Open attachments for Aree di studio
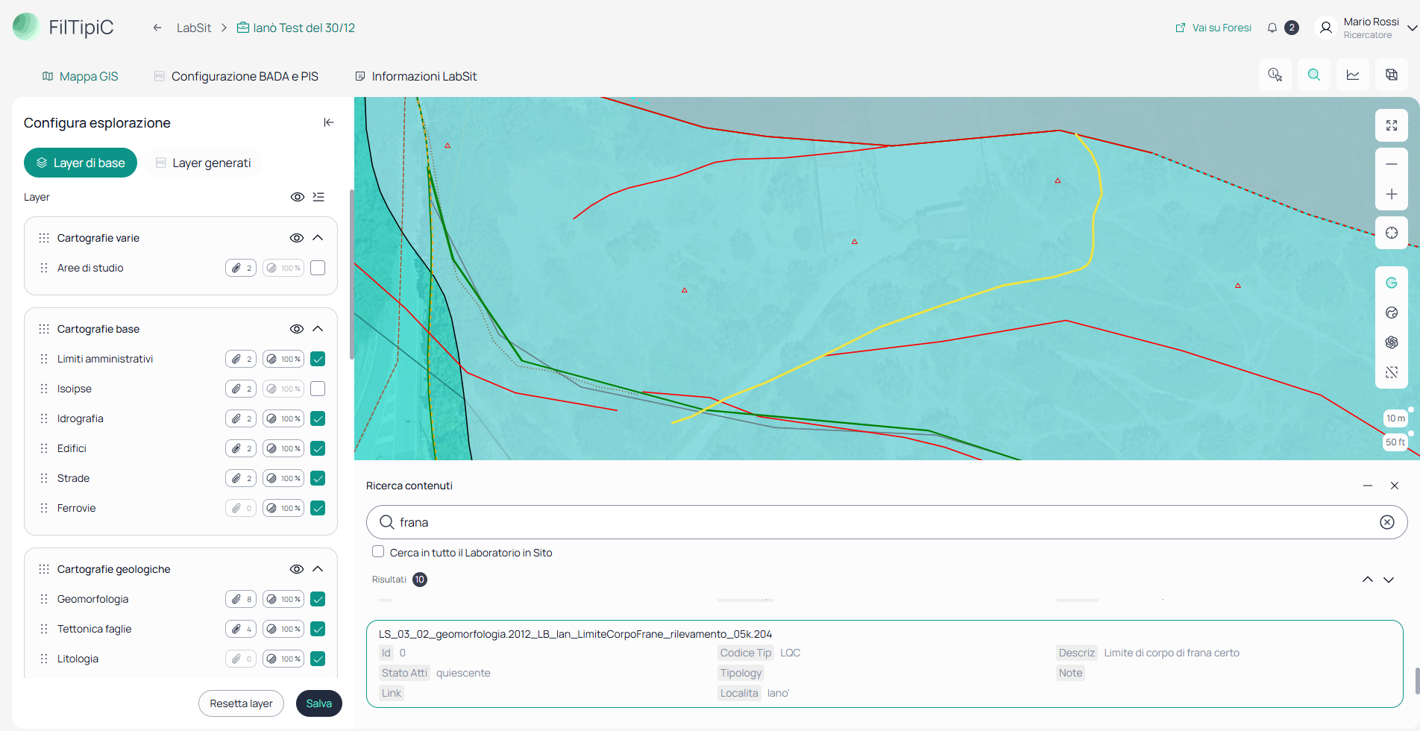The width and height of the screenshot is (1420, 731). tap(241, 268)
